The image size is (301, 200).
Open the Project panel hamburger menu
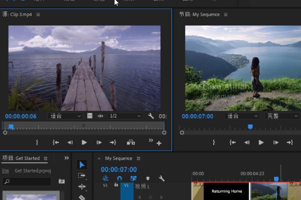[x=46, y=158]
